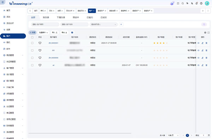Click the horizontal table scrollbar
This screenshot has width=212, height=139.
[x=80, y=133]
